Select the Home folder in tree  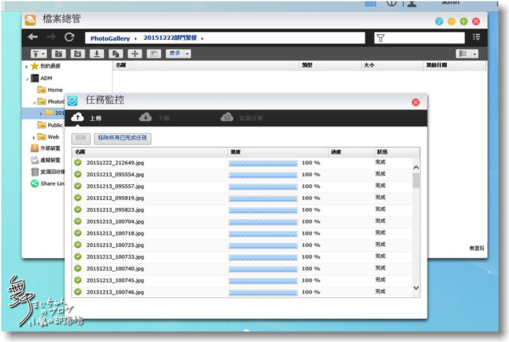tap(55, 90)
